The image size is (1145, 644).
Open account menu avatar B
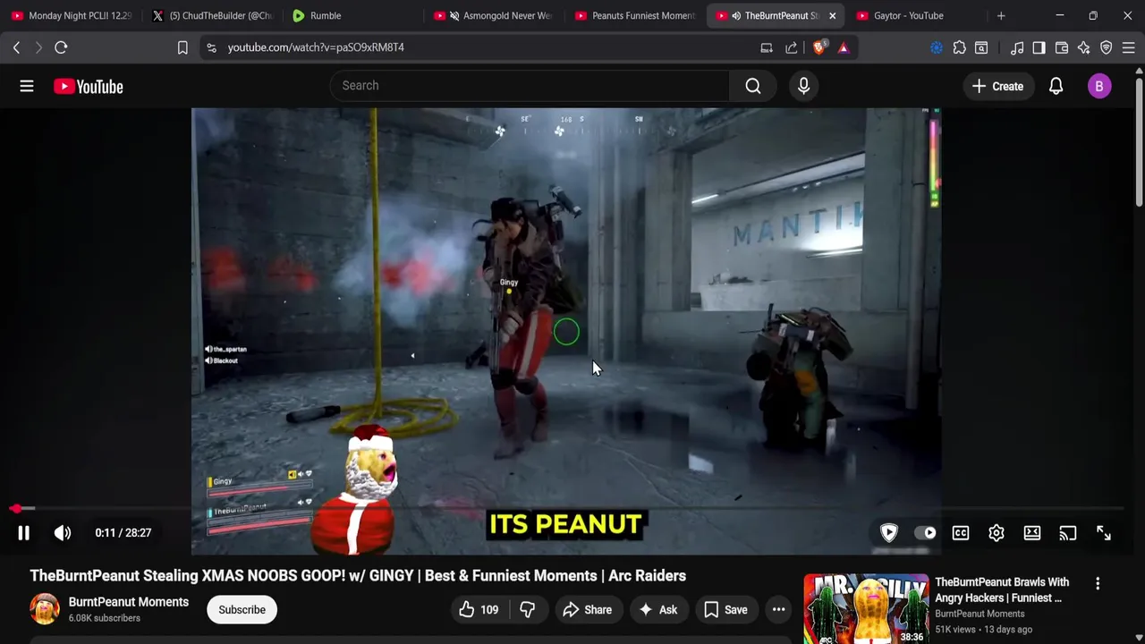[1099, 87]
